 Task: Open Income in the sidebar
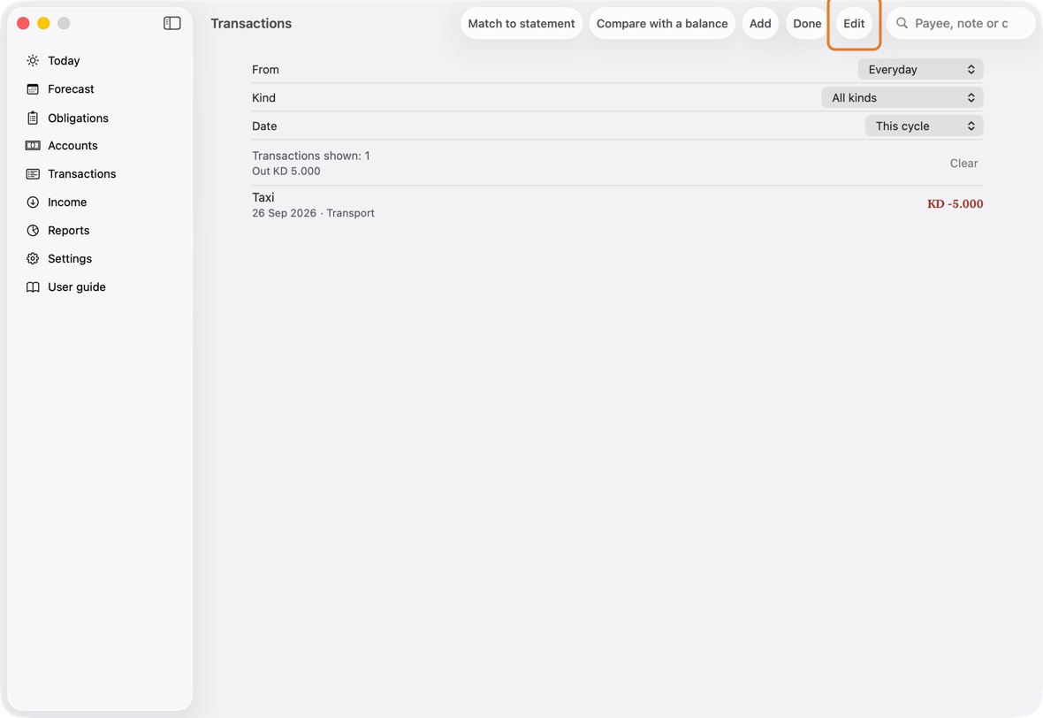pyautogui.click(x=67, y=202)
